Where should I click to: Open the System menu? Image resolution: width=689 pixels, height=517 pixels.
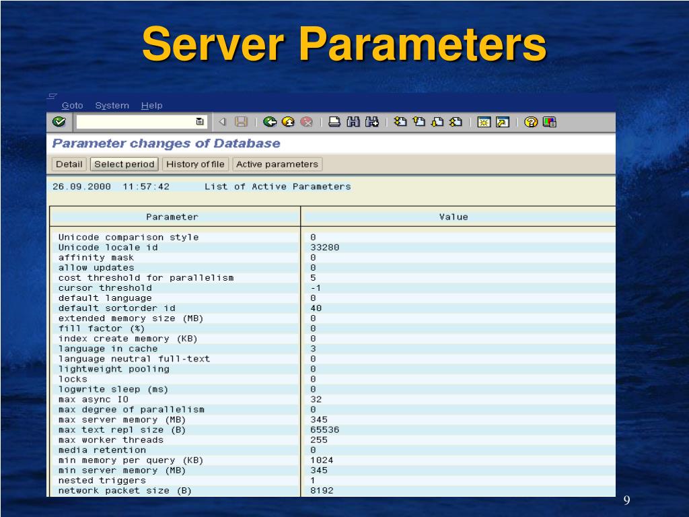point(112,106)
